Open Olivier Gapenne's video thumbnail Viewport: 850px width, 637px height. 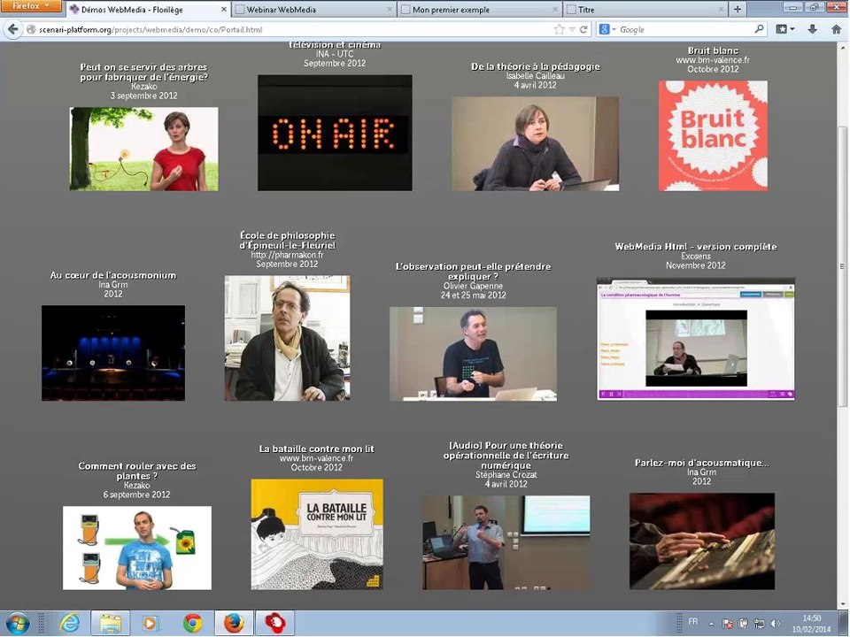473,354
